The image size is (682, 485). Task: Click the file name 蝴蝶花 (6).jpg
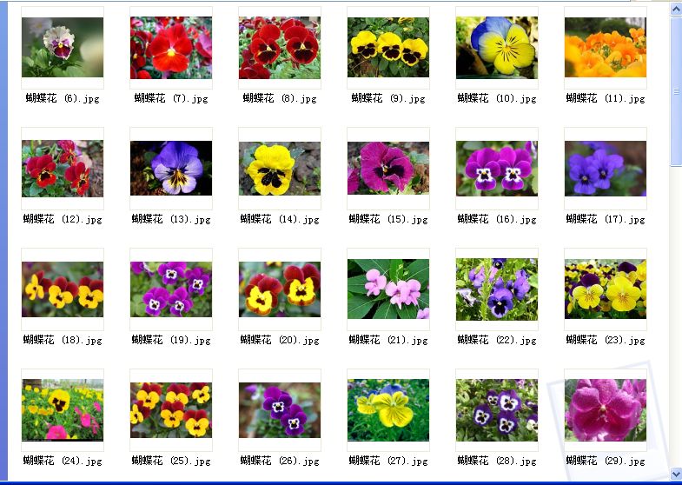(x=63, y=99)
